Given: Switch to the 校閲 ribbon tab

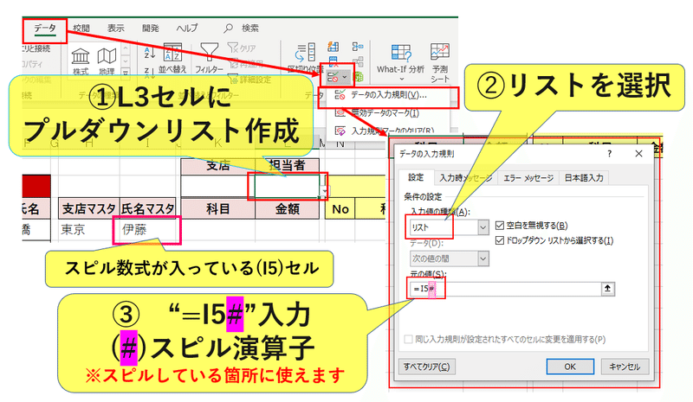Looking at the screenshot, I should tap(81, 29).
